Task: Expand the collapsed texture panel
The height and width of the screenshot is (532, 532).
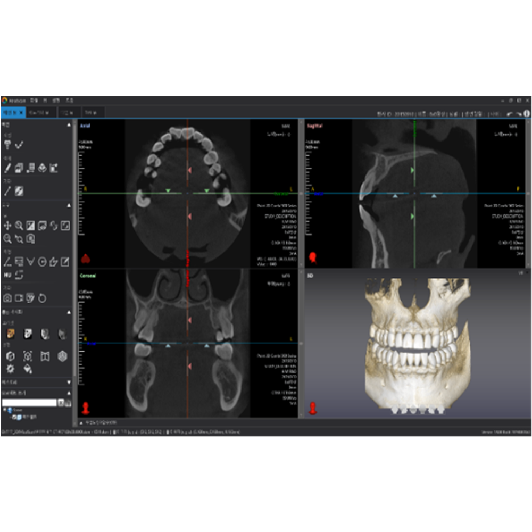Action: point(69,383)
